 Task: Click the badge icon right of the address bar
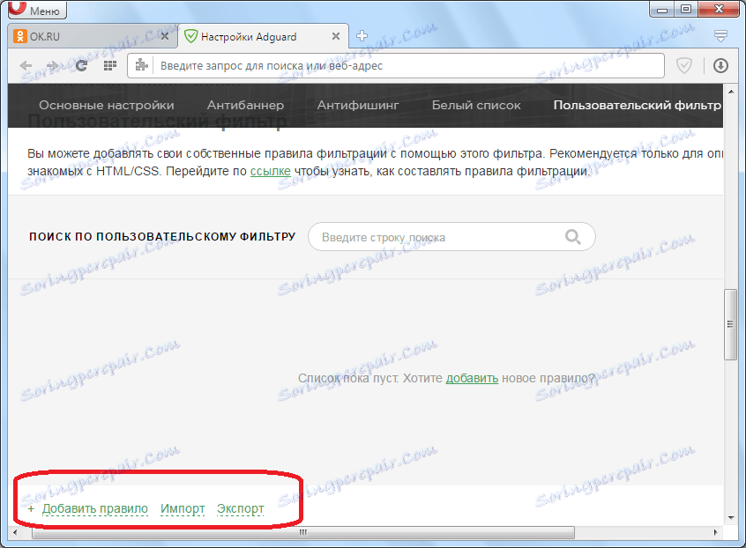coord(685,65)
